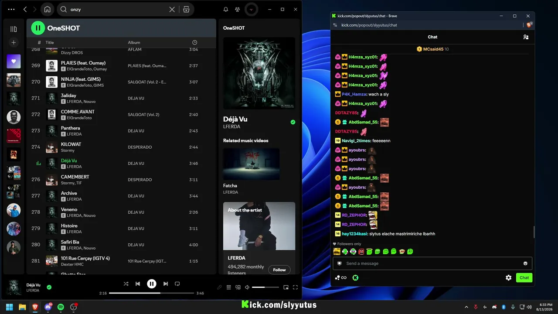Open Connect to a device
Viewport: 558px width, 314px height.
238,287
